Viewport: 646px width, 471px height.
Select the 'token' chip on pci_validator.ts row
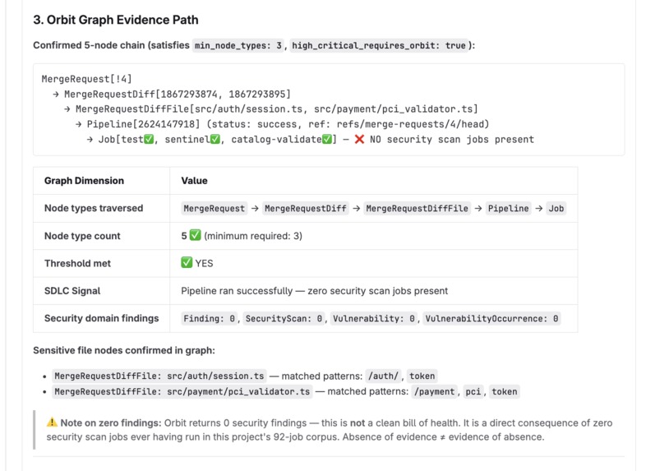pyautogui.click(x=505, y=391)
